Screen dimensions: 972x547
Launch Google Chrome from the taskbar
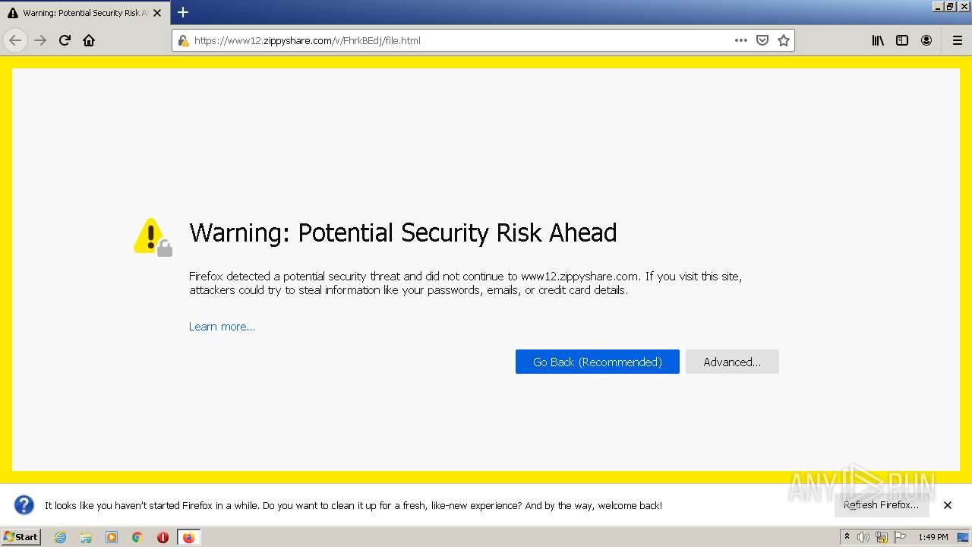coord(137,537)
